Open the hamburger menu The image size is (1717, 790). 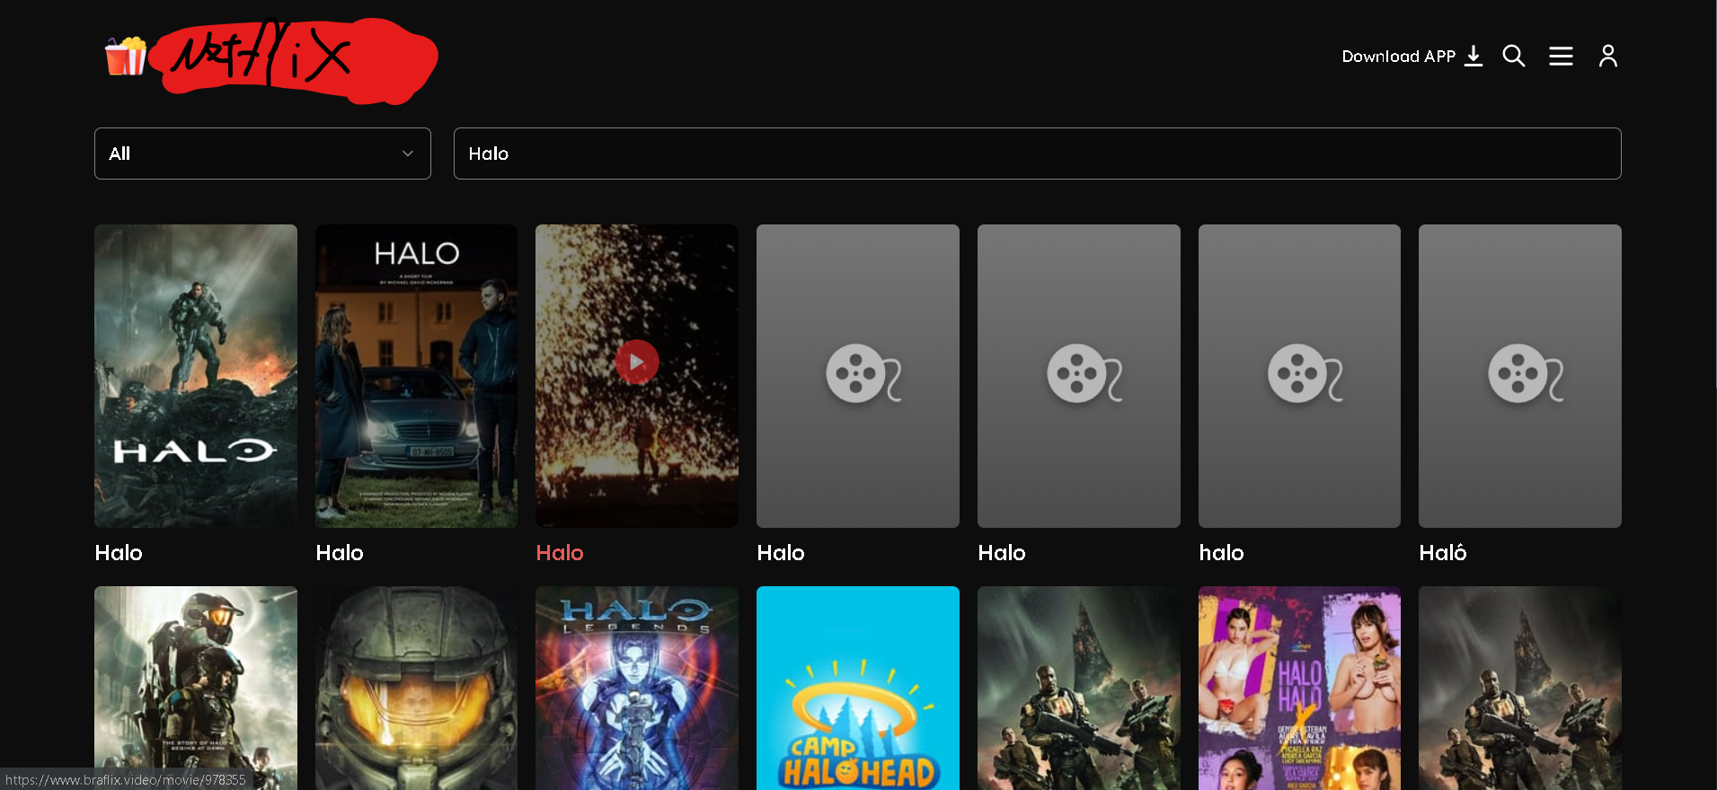click(1561, 57)
